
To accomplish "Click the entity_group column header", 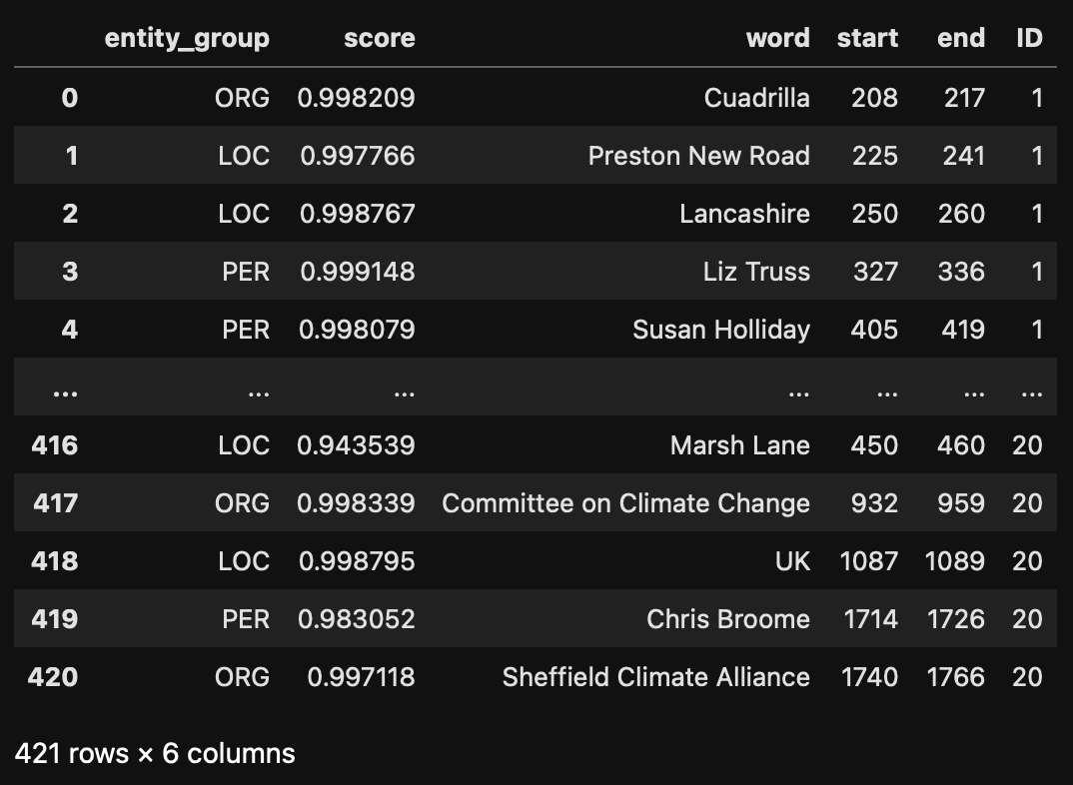I will [187, 39].
